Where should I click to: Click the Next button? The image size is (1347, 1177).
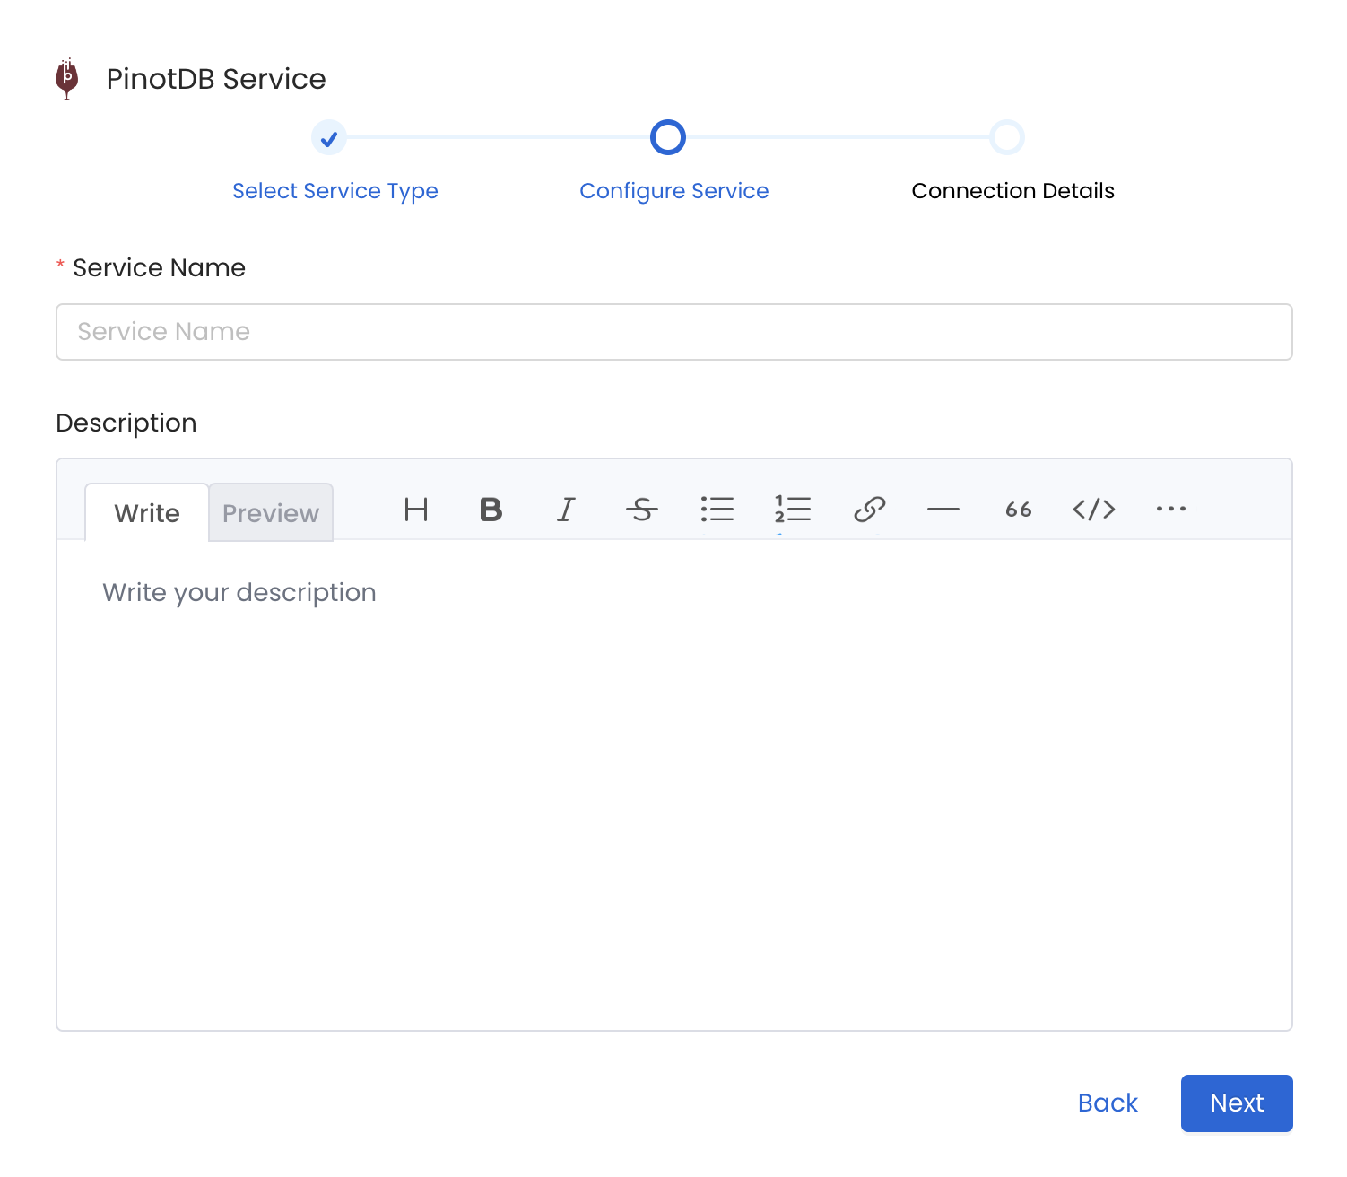1237,1103
